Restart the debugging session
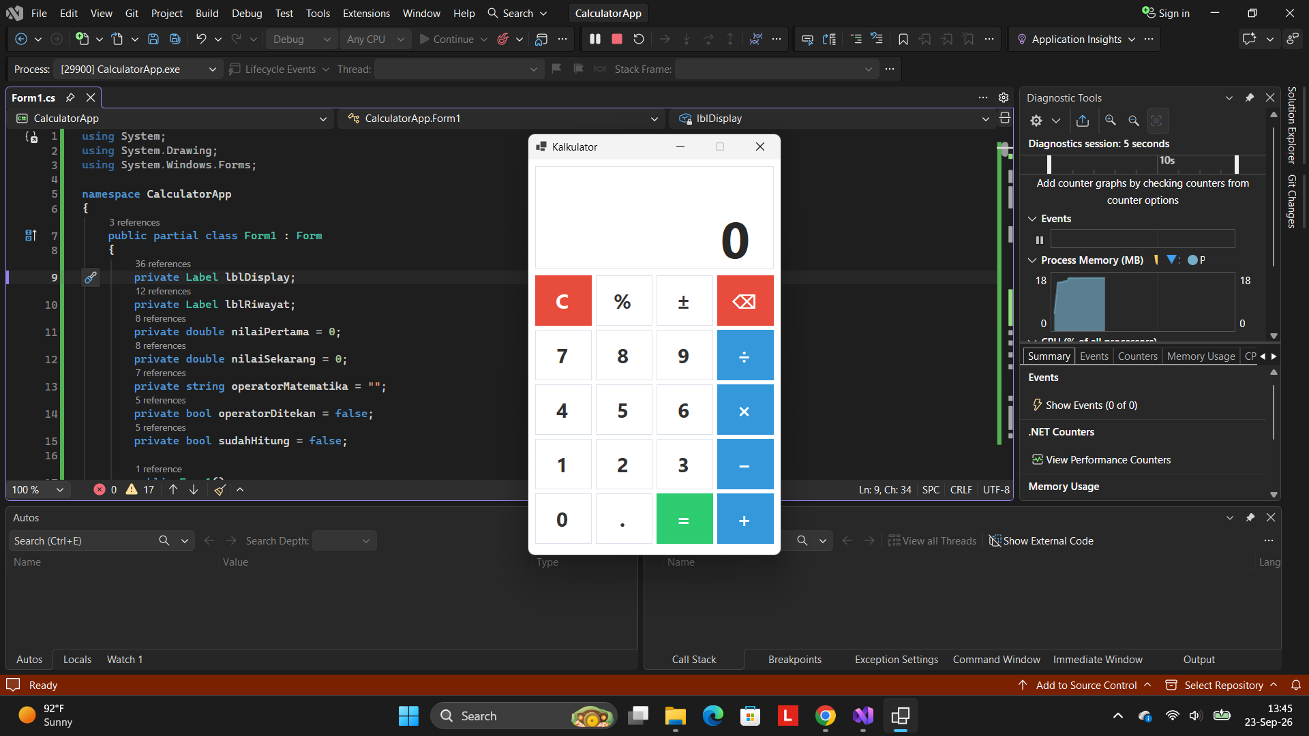1309x736 pixels. (x=639, y=40)
